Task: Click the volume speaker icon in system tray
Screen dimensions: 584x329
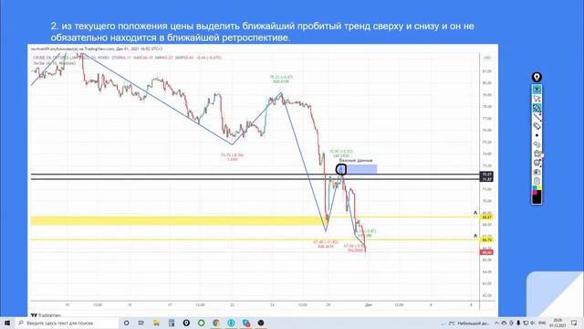Action: 533,323
